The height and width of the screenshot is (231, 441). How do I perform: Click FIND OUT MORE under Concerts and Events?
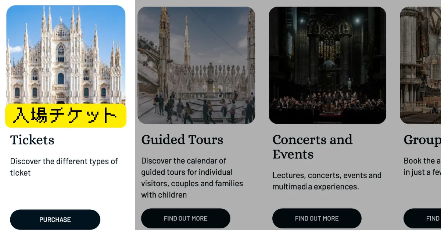[x=317, y=219]
